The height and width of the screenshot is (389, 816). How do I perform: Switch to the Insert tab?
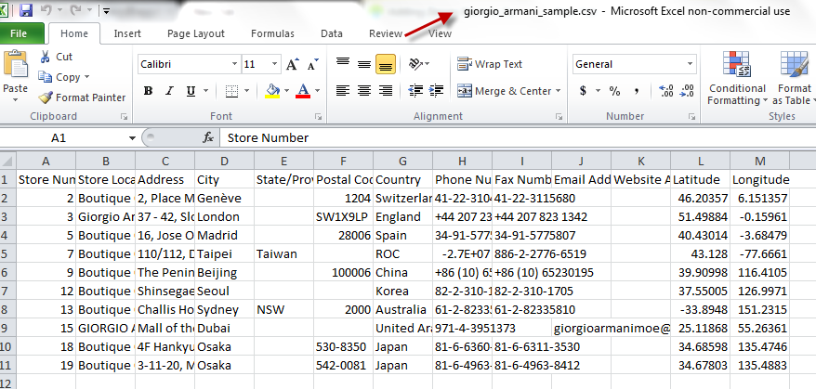[127, 33]
